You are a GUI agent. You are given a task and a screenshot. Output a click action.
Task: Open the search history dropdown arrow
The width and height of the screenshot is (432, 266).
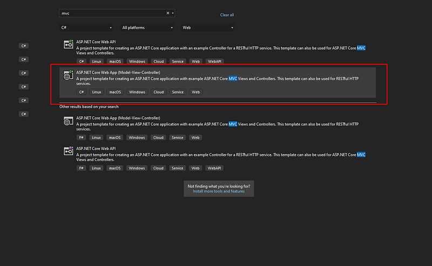tap(173, 13)
